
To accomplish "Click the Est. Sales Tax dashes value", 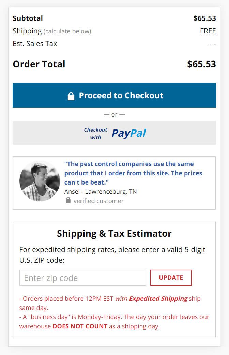I will pos(213,44).
